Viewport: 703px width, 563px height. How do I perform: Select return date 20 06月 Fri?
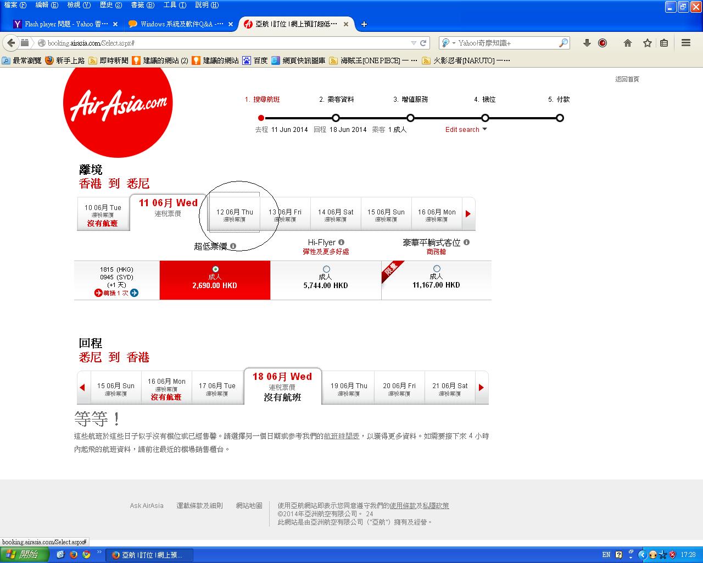click(x=399, y=389)
